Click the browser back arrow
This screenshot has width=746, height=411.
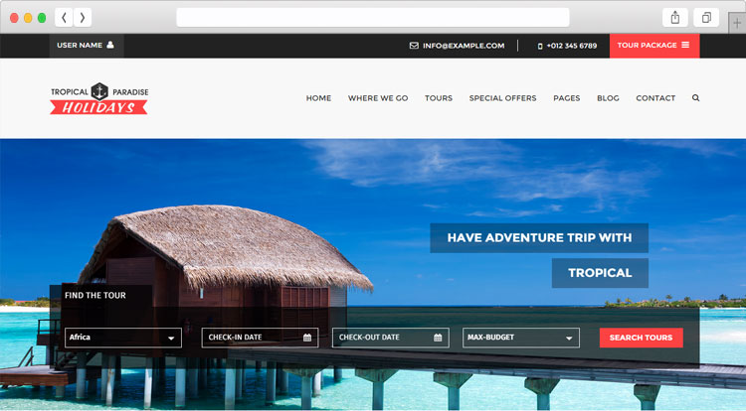coord(64,18)
